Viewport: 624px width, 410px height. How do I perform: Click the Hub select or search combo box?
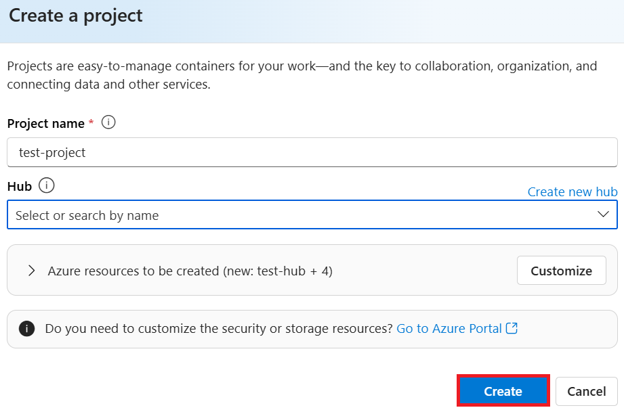(298, 215)
